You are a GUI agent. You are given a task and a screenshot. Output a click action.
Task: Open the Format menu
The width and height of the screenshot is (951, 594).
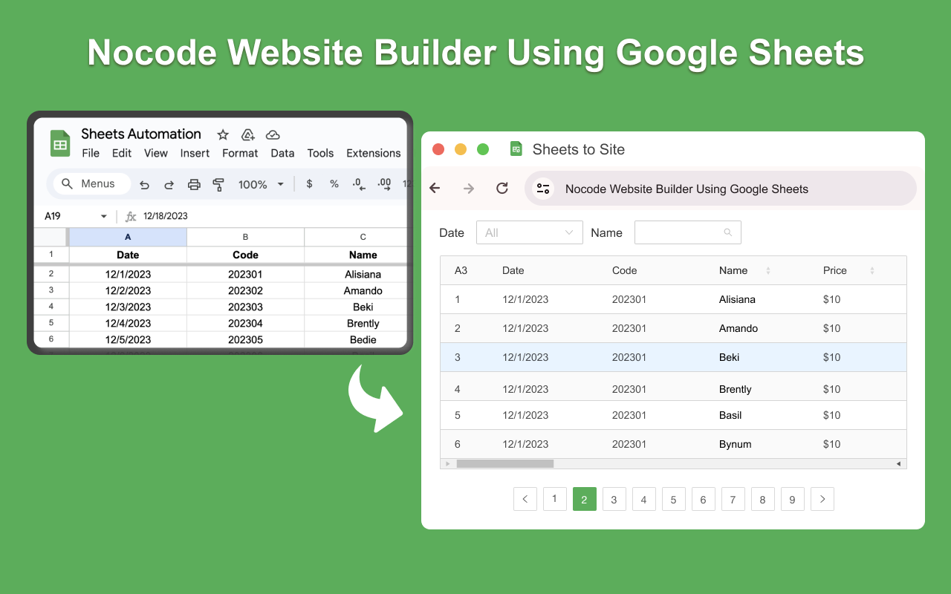tap(240, 153)
